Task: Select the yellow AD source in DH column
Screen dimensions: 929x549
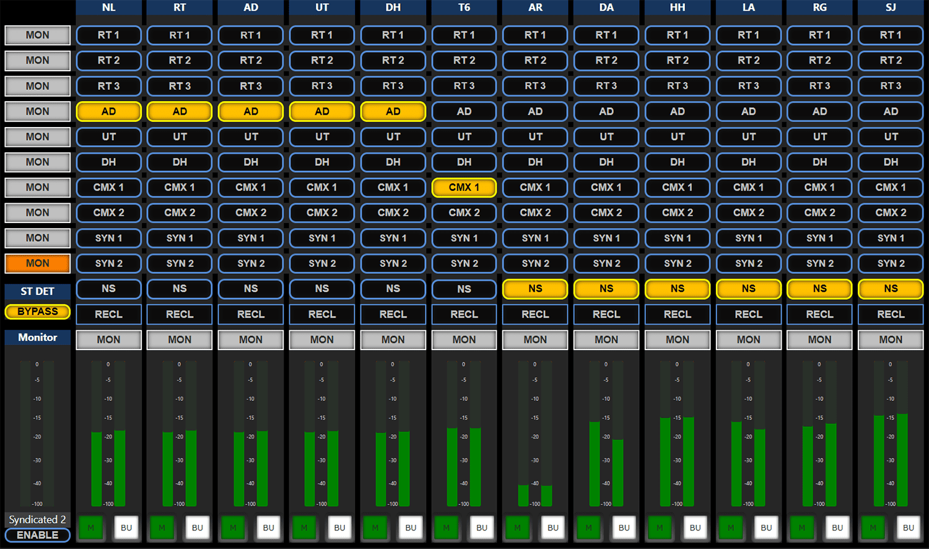Action: [x=393, y=112]
